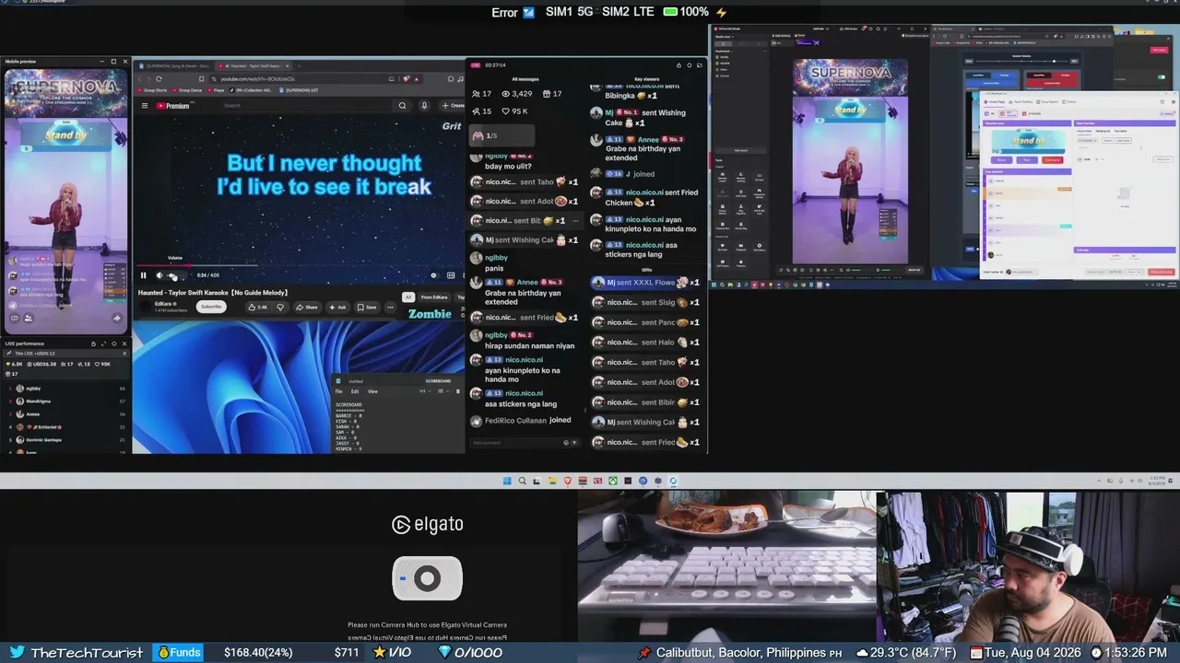Viewport: 1180px width, 663px height.
Task: Open the YouTube hamburger guide menu
Action: 145,106
